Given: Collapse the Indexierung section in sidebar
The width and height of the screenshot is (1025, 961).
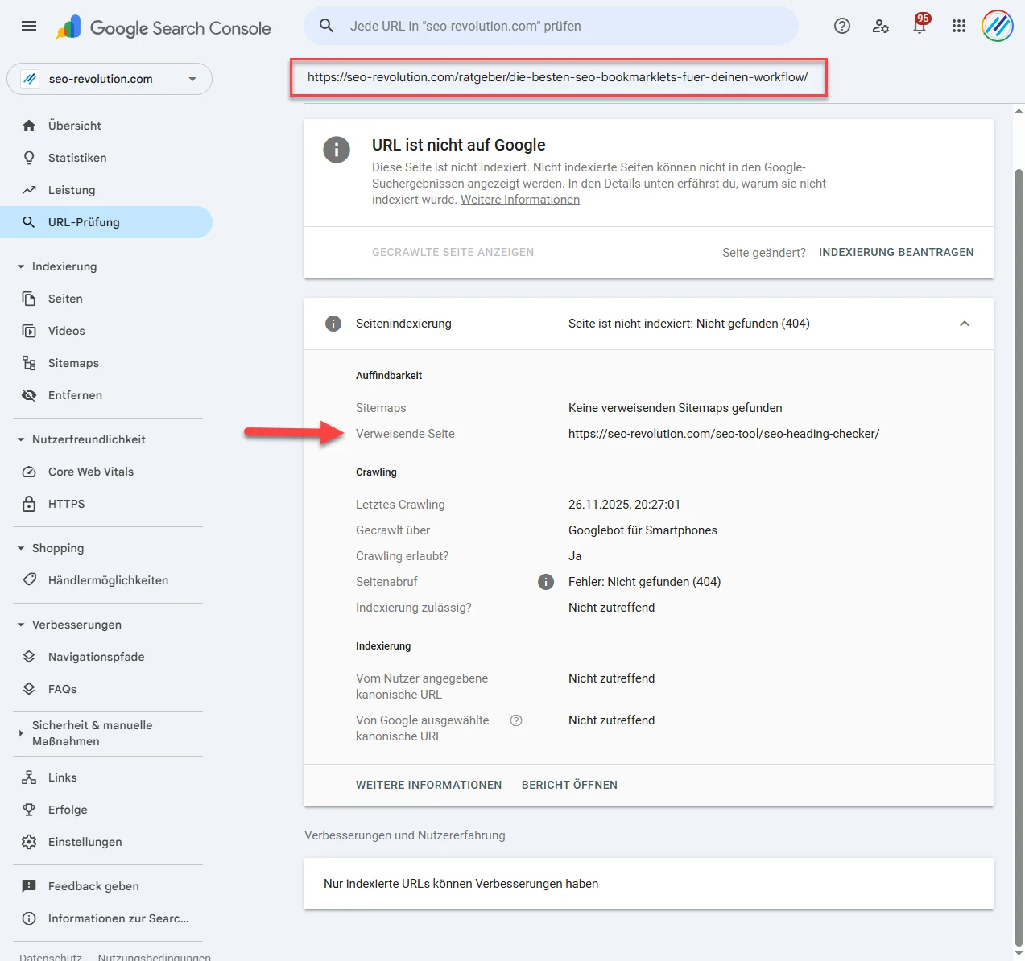Looking at the screenshot, I should click(x=19, y=266).
